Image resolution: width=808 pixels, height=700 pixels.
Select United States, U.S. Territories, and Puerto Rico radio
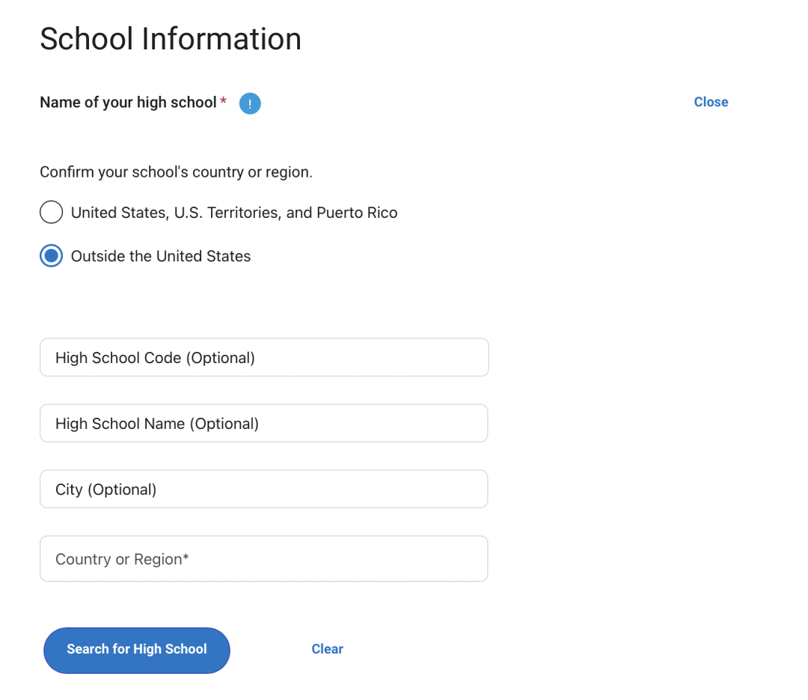tap(51, 213)
